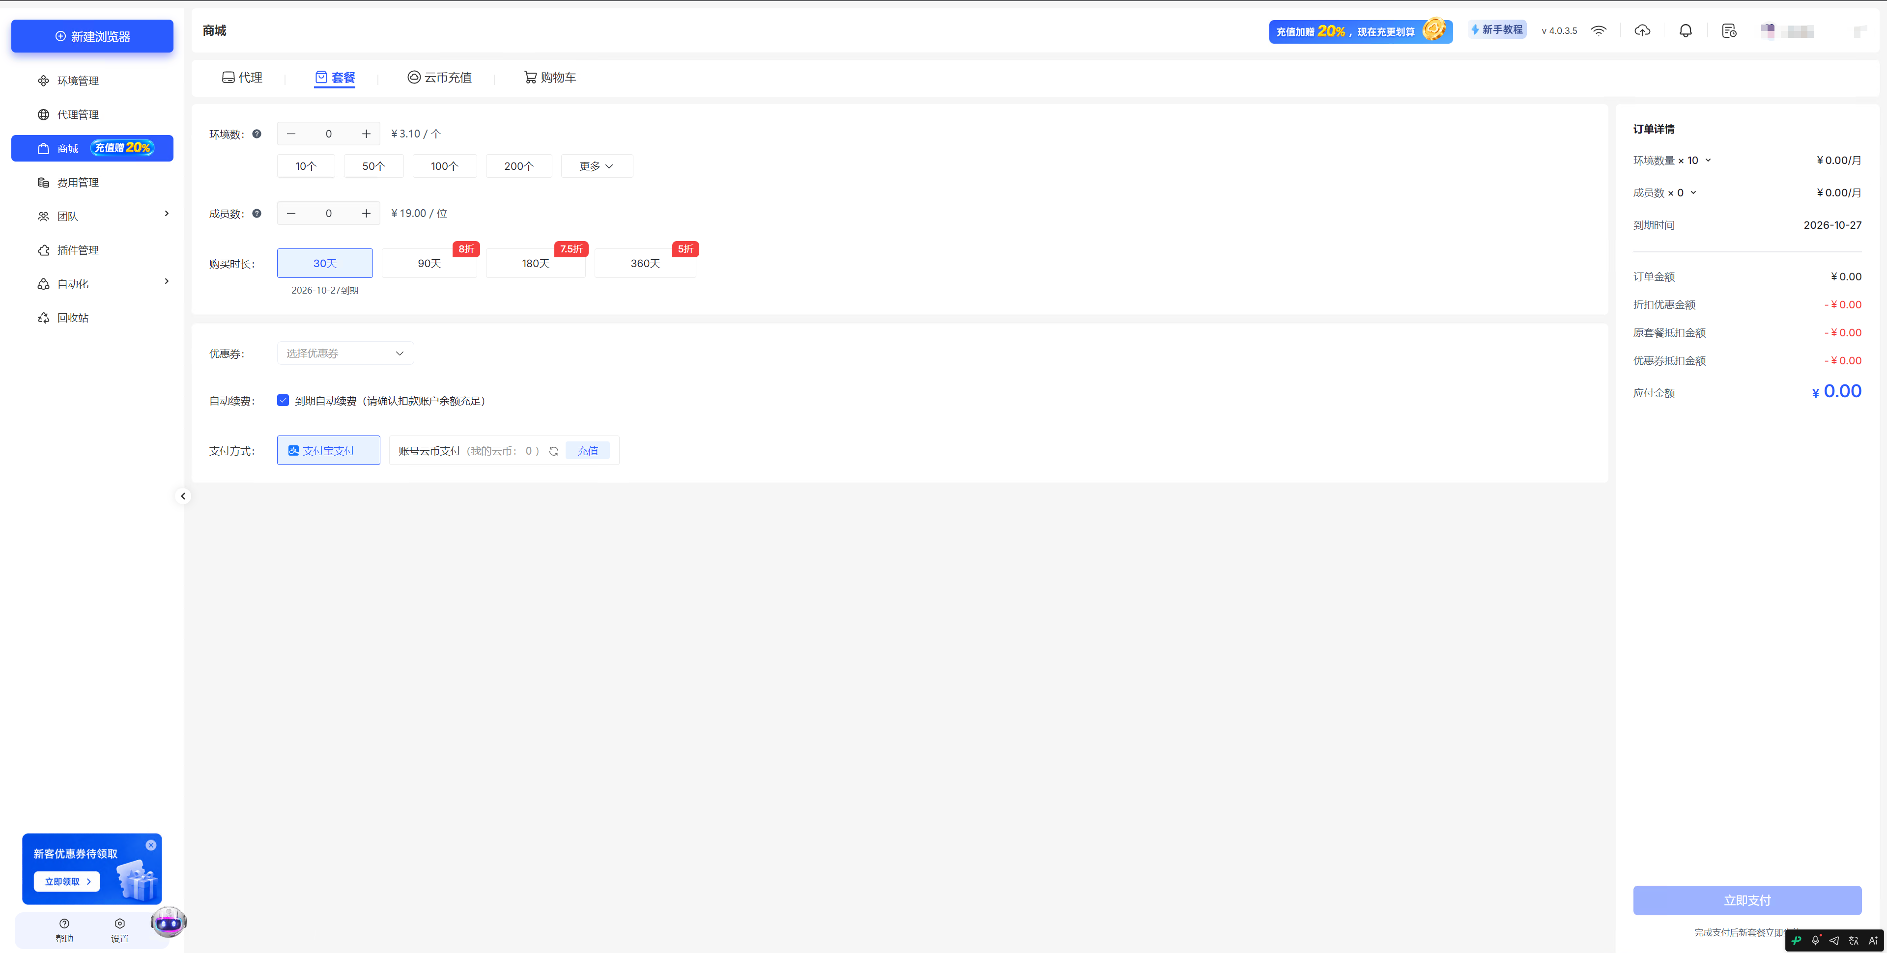Screen dimensions: 1887x953
Task: Select 支付宝支付 payment method
Action: point(329,451)
